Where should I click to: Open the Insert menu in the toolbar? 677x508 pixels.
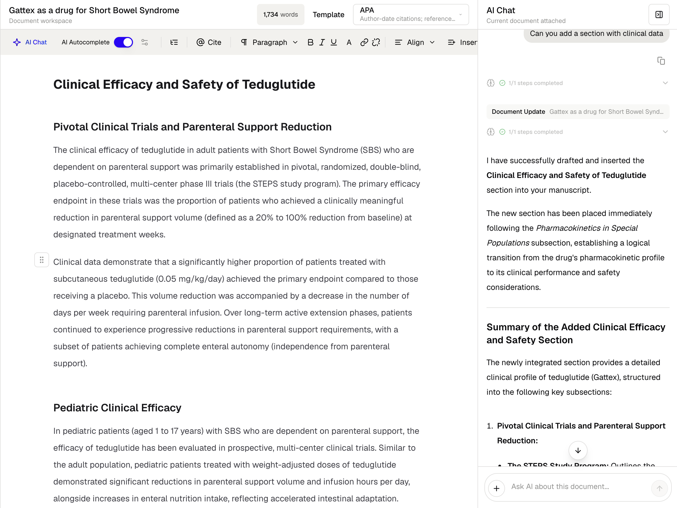[462, 42]
